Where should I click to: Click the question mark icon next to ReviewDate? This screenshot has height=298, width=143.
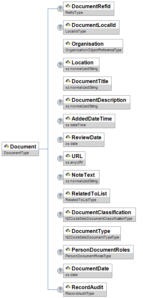click(60, 140)
